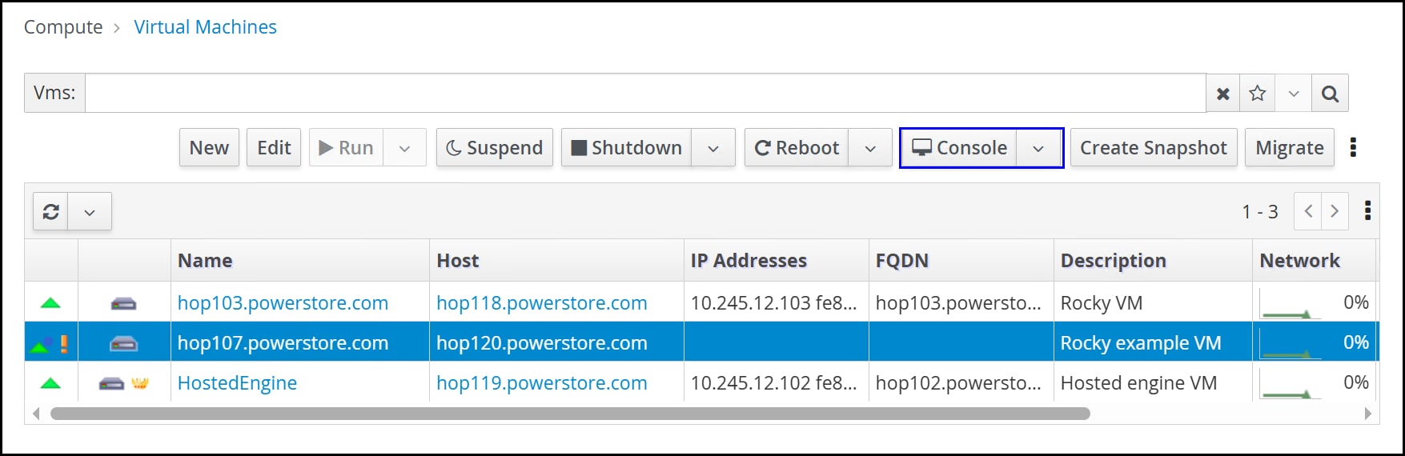Expand the Run button dropdown arrow
This screenshot has width=1405, height=456.
[x=404, y=148]
